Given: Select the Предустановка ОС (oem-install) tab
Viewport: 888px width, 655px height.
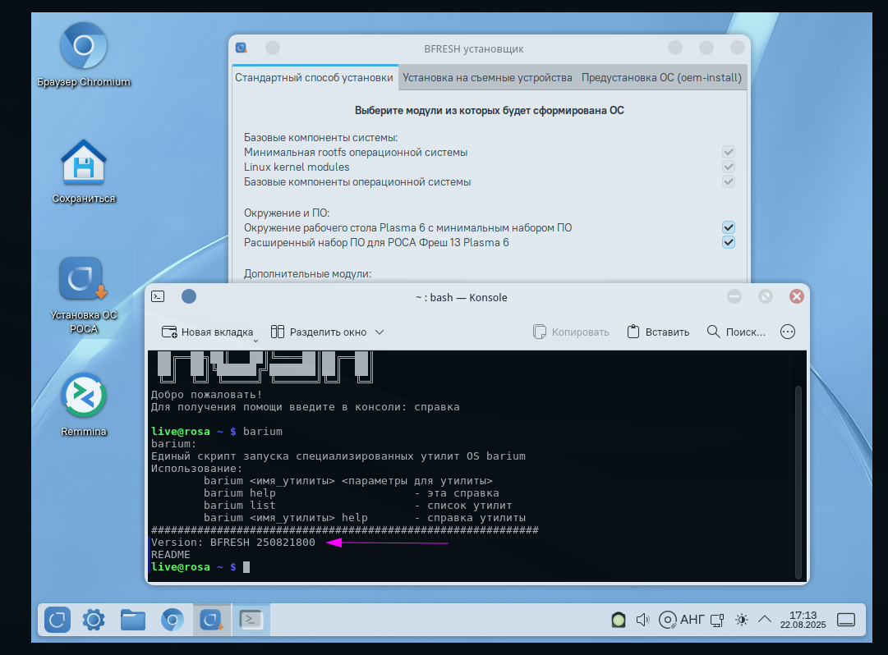Looking at the screenshot, I should [x=661, y=78].
